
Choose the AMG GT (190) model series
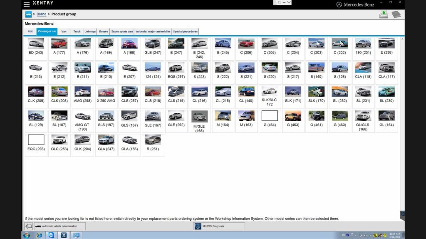click(x=82, y=121)
